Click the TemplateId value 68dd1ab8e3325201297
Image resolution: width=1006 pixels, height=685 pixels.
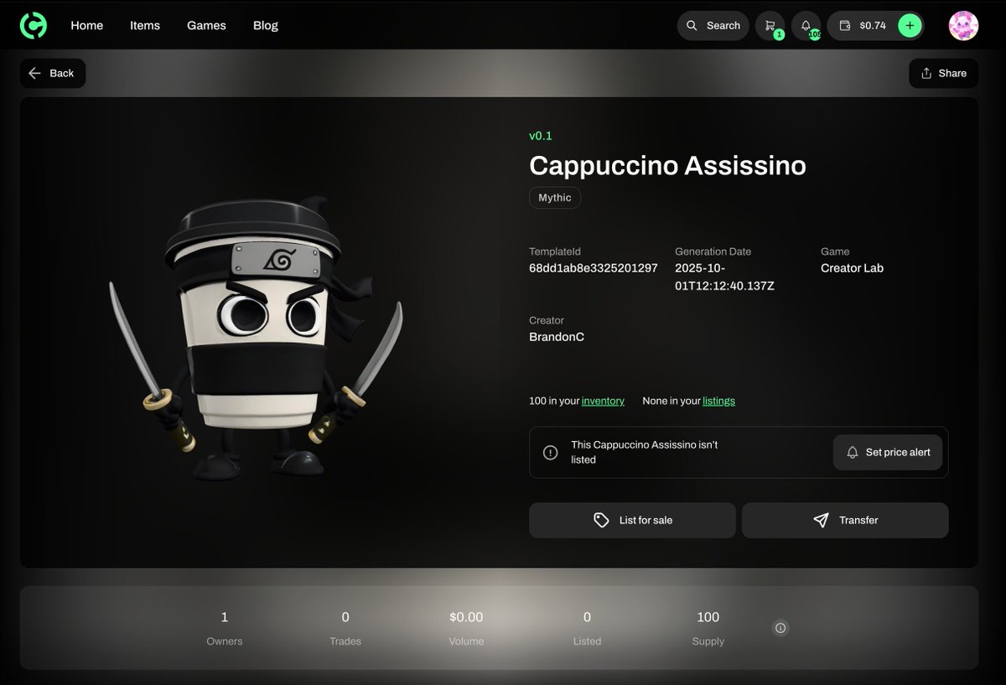594,268
